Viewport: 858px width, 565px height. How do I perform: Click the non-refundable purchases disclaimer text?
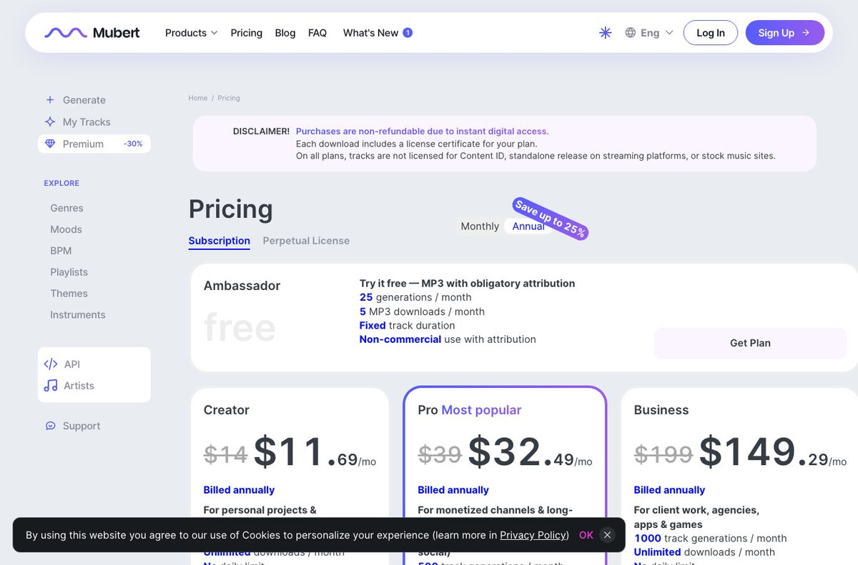(423, 131)
